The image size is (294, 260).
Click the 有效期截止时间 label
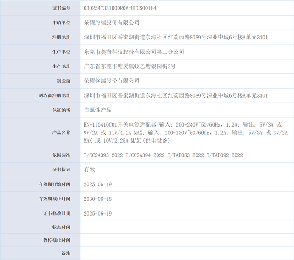54,199
